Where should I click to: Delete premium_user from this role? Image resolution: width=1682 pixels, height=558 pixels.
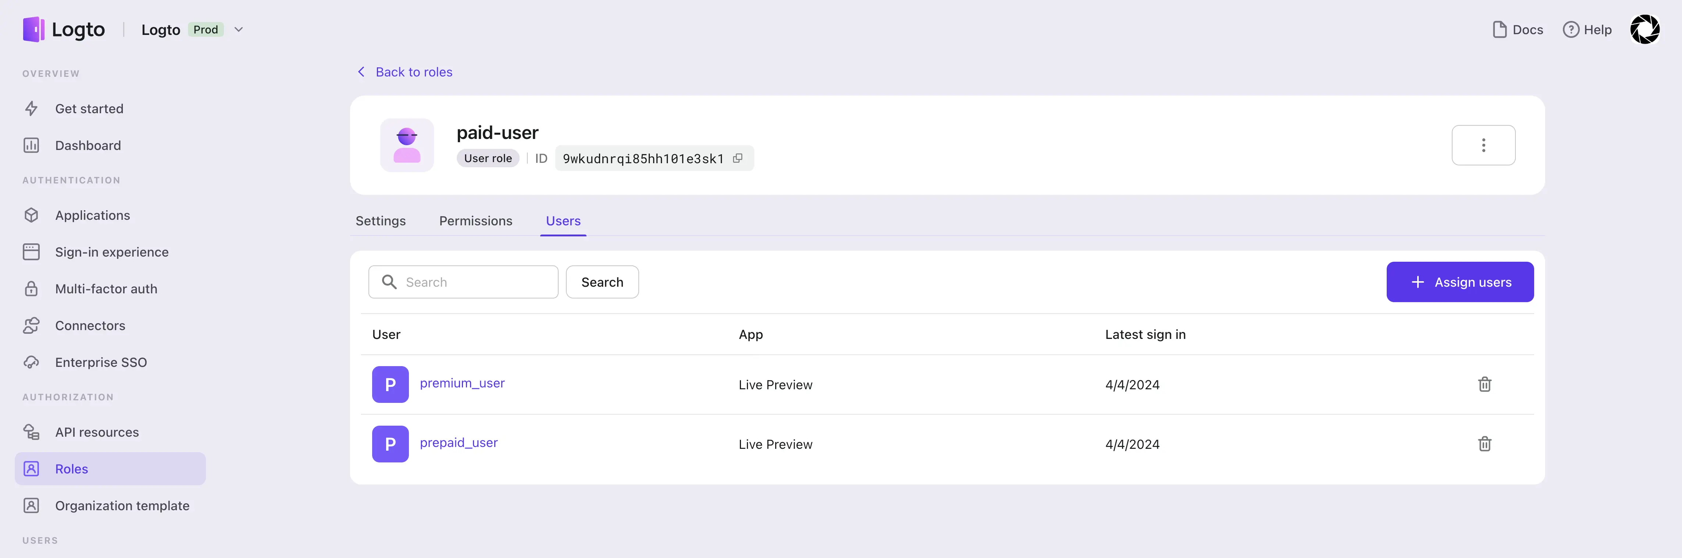click(1485, 384)
